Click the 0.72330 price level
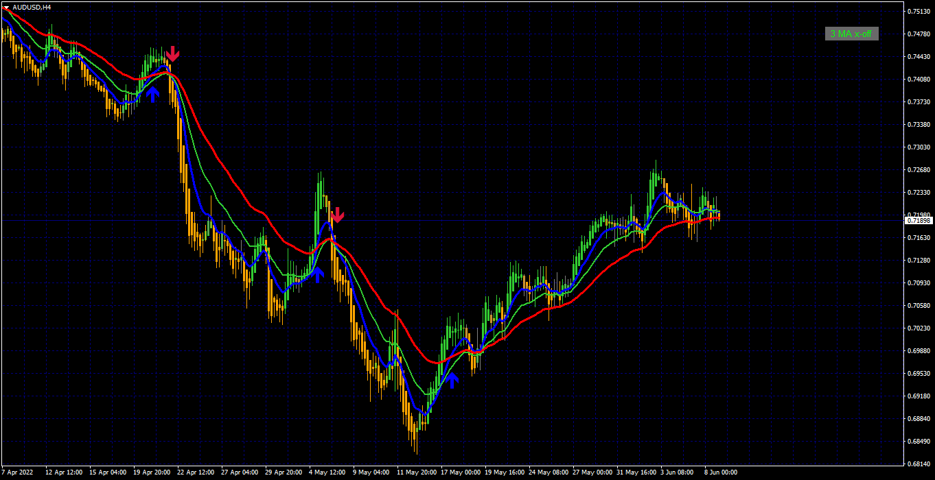The height and width of the screenshot is (480, 935). pyautogui.click(x=919, y=192)
